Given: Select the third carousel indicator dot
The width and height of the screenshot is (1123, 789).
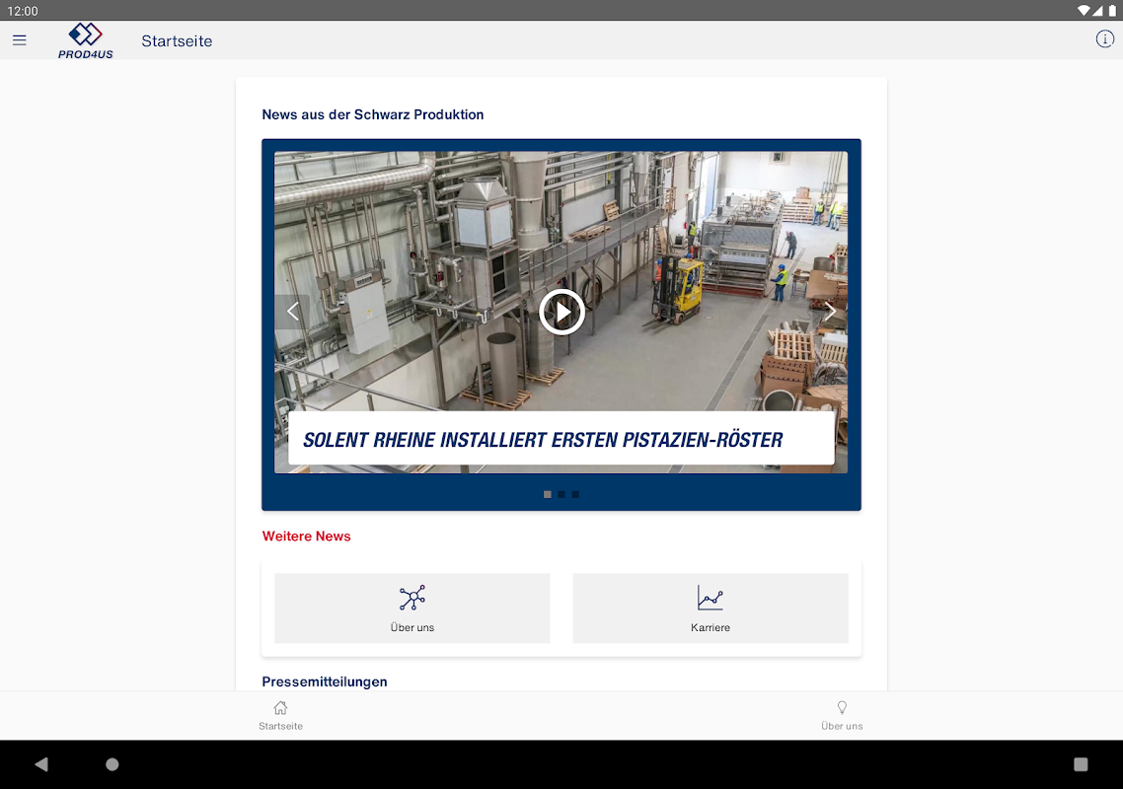Looking at the screenshot, I should (x=575, y=495).
